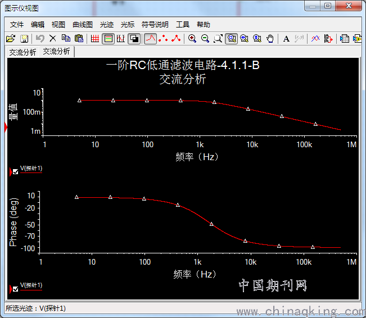Uncheck V(探针1) checkbox under magnitude plot
This screenshot has width=366, height=318.
coord(15,172)
